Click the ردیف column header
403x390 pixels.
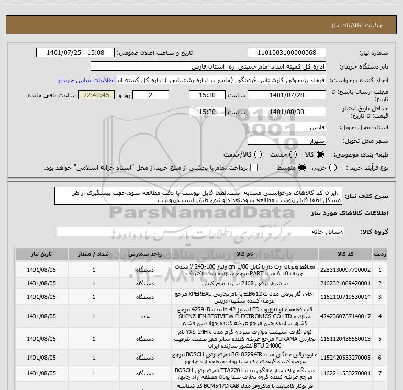[x=380, y=254]
